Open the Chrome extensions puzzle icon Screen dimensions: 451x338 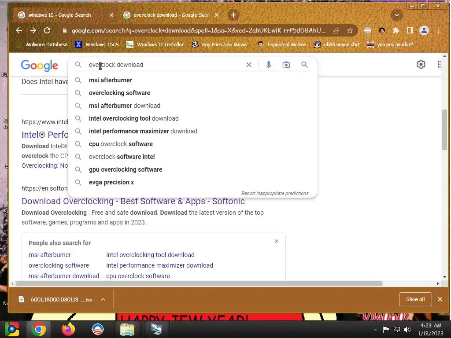pyautogui.click(x=396, y=30)
